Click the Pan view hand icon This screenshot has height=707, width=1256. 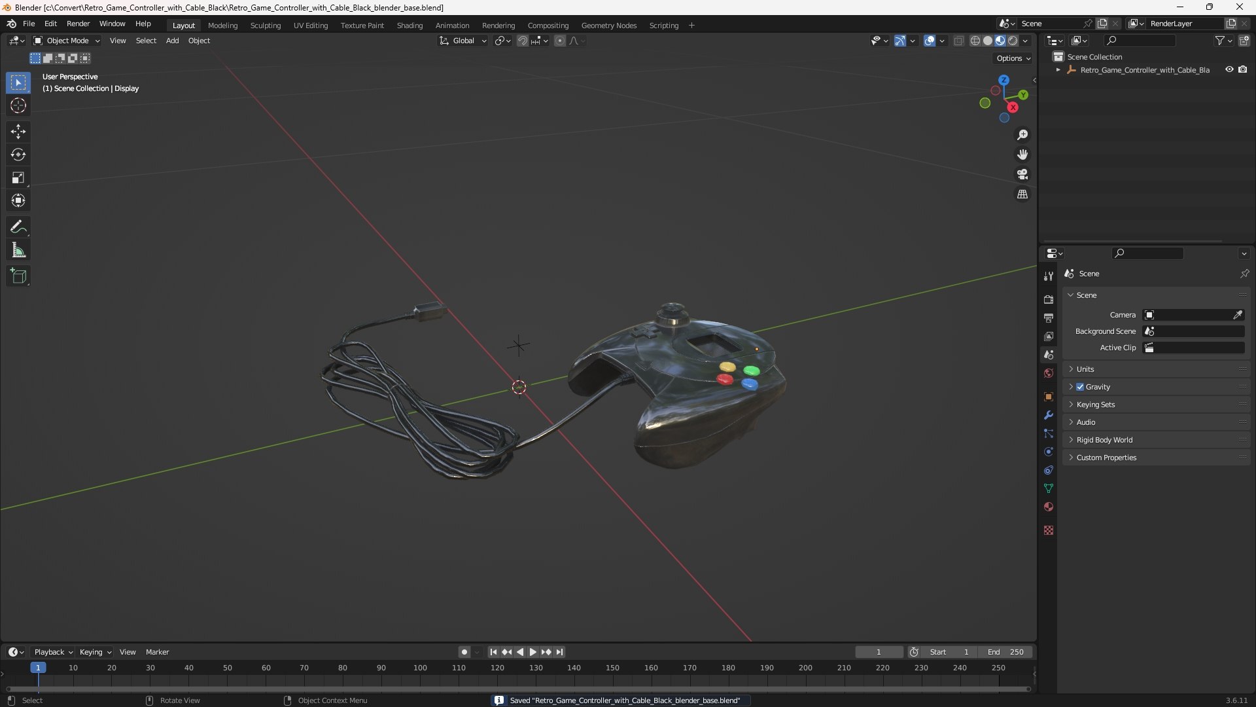pyautogui.click(x=1022, y=154)
